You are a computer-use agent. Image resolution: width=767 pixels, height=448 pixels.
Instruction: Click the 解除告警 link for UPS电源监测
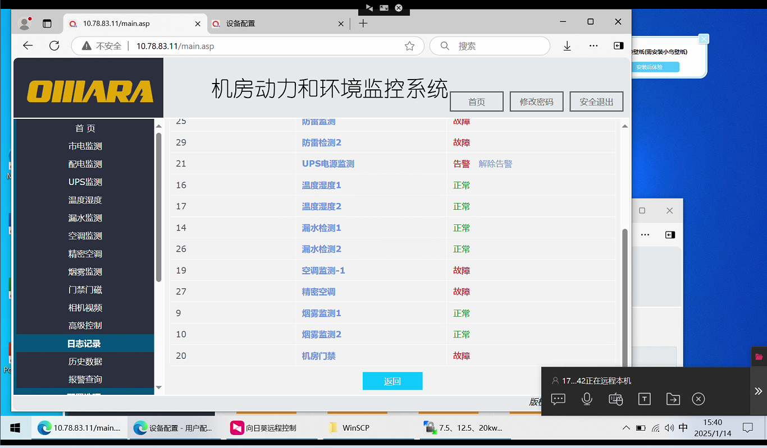pos(495,164)
